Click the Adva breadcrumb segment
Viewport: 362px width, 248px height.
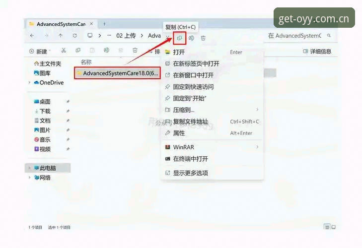[x=154, y=36]
